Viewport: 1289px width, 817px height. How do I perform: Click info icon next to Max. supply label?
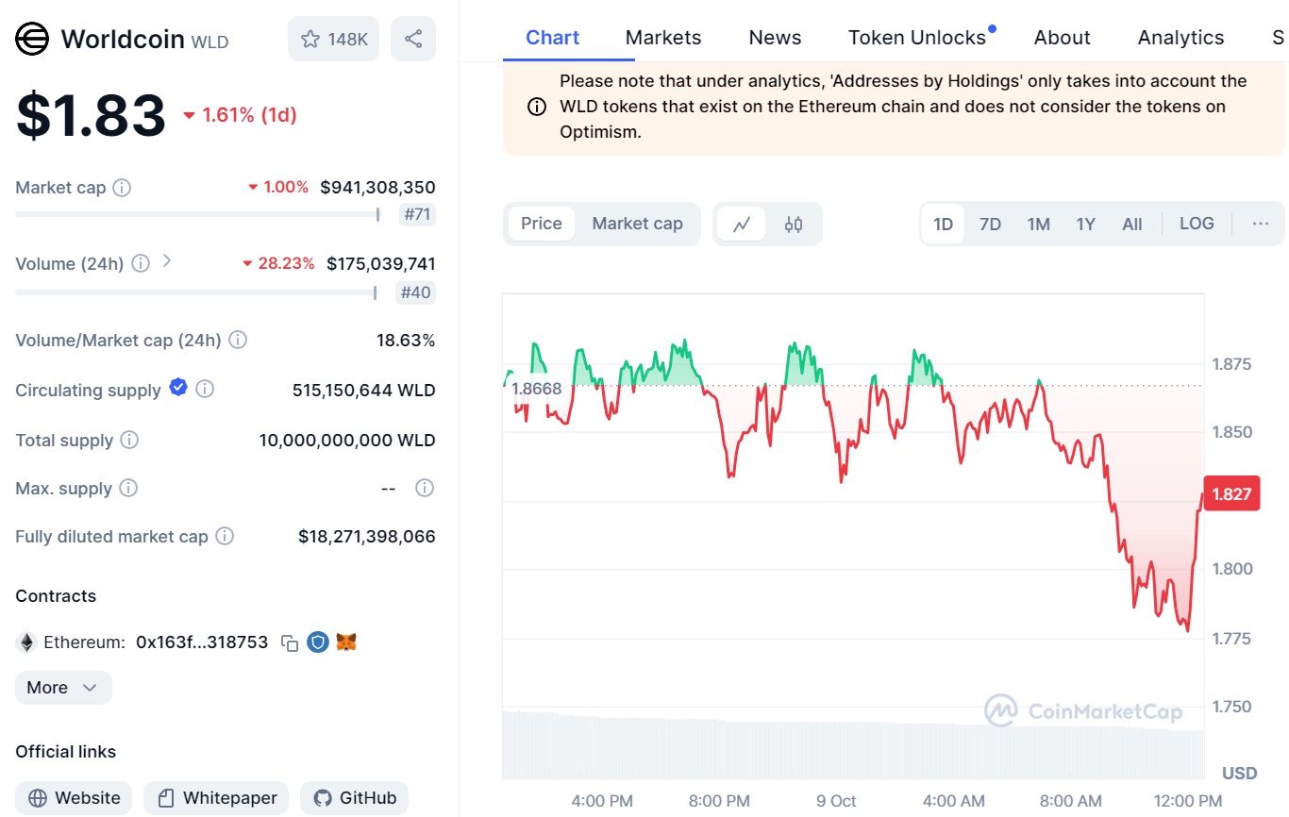pos(128,488)
